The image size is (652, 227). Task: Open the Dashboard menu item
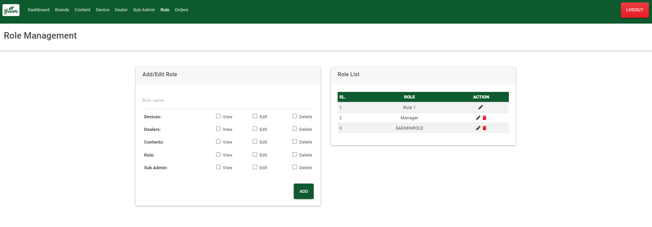pos(39,10)
